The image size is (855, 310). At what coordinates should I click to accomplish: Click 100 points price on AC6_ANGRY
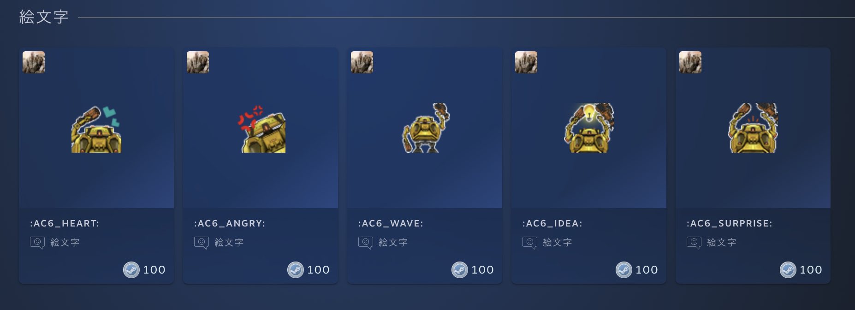coord(319,270)
